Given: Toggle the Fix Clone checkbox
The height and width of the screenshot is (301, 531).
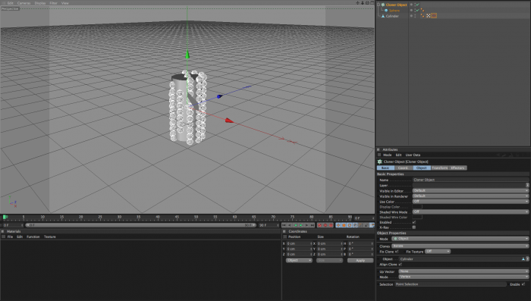Looking at the screenshot, I should [397, 252].
